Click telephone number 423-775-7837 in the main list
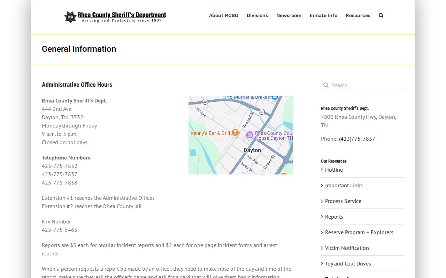Image resolution: width=446 pixels, height=278 pixels. tap(60, 174)
